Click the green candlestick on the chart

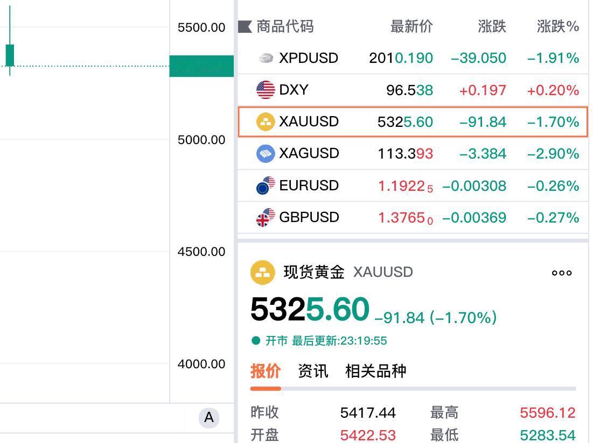tap(10, 55)
